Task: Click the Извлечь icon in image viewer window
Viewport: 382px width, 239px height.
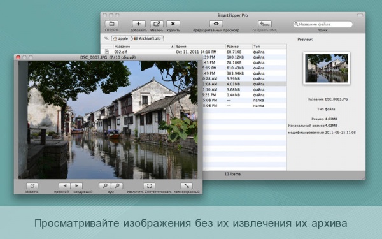Action: pyautogui.click(x=32, y=186)
